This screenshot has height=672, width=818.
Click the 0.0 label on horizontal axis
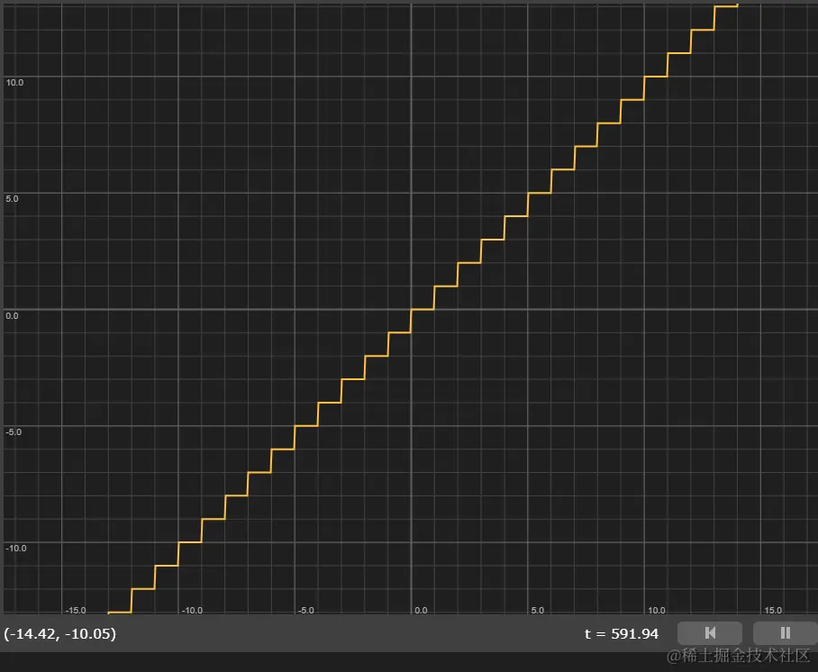[x=421, y=610]
